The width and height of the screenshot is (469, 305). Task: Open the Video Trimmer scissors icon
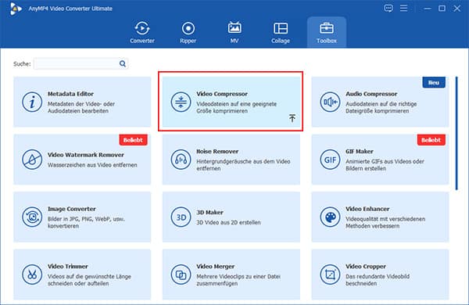32,274
